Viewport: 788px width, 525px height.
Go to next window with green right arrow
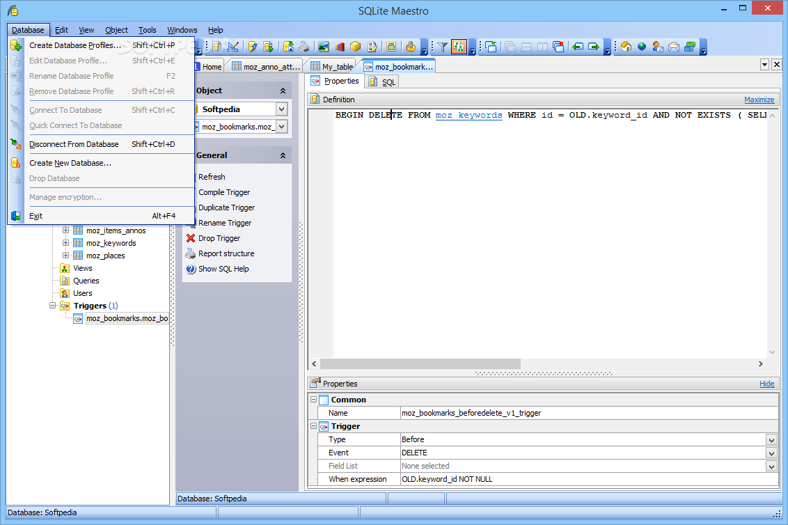coord(594,47)
